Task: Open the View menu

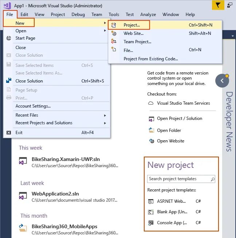Action: [40, 15]
